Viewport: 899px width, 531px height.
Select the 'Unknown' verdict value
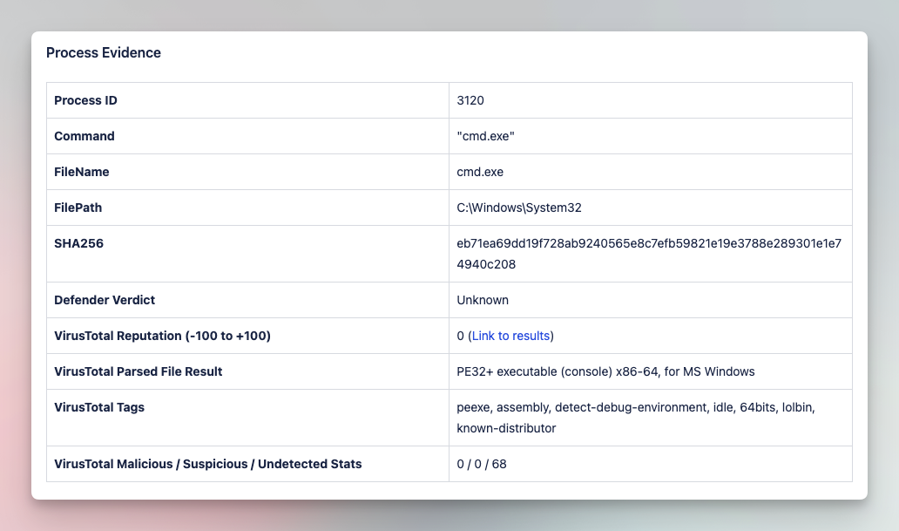(483, 300)
